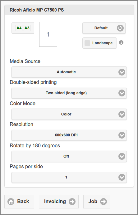Viewport: 138px width, 215px height.
Task: Open the Resolution dropdown
Action: [69, 135]
